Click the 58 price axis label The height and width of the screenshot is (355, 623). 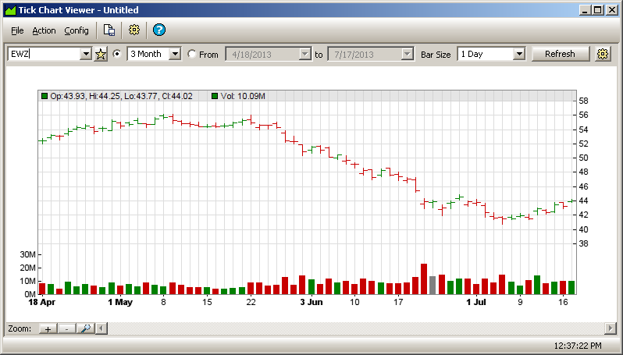coord(583,101)
